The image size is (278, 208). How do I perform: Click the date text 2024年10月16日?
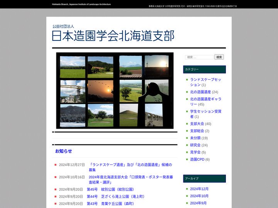coord(72,177)
